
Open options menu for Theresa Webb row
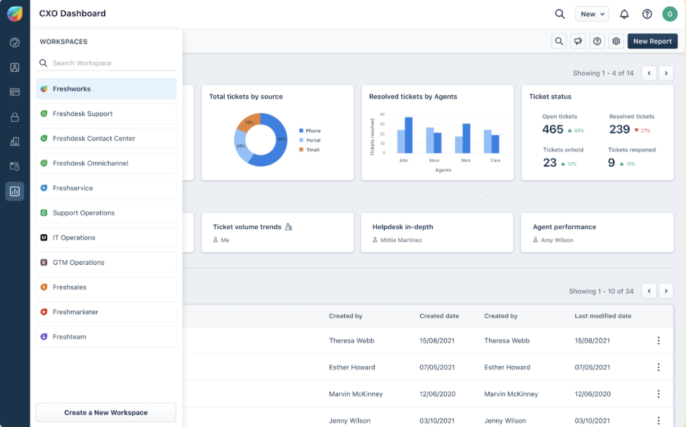[x=658, y=341]
